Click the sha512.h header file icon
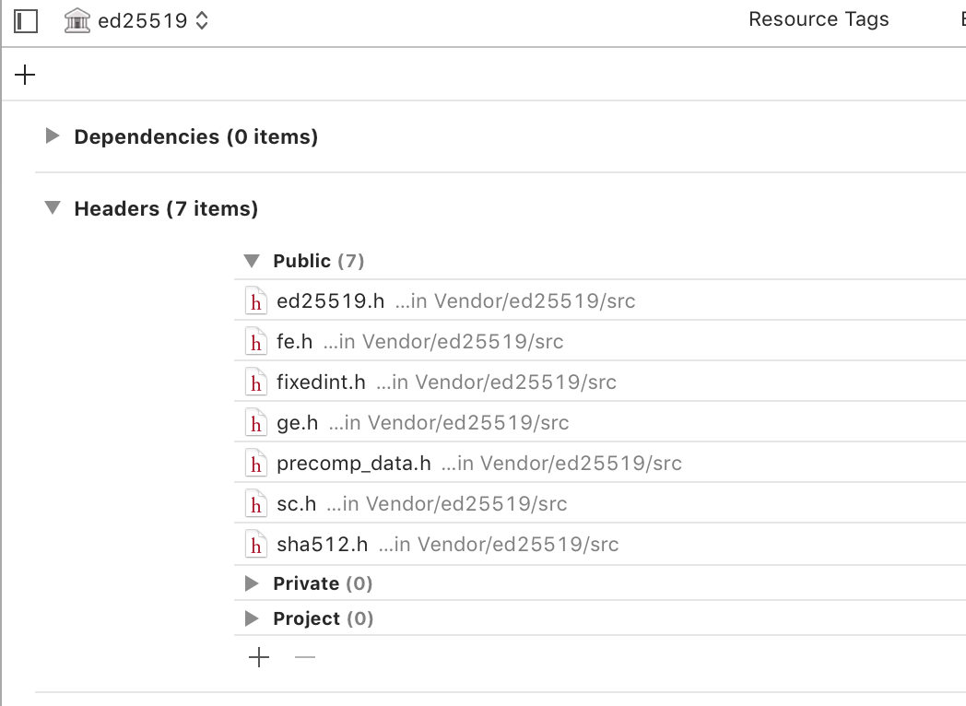The image size is (966, 706). 257,545
